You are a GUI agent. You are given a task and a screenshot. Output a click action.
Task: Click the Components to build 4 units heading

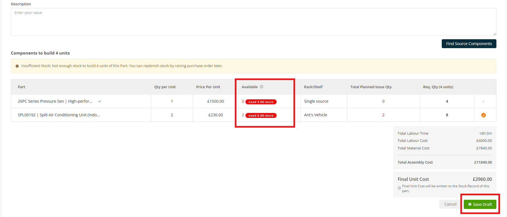[x=40, y=53]
